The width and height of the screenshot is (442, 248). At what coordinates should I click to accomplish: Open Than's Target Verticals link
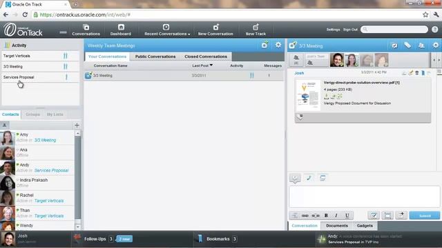pyautogui.click(x=49, y=216)
